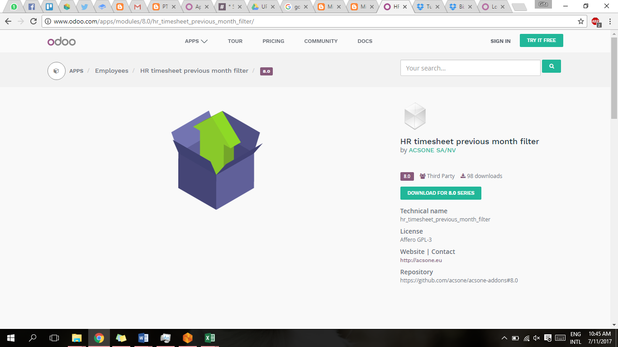
Task: Click the Gita profile button
Action: tap(543, 4)
